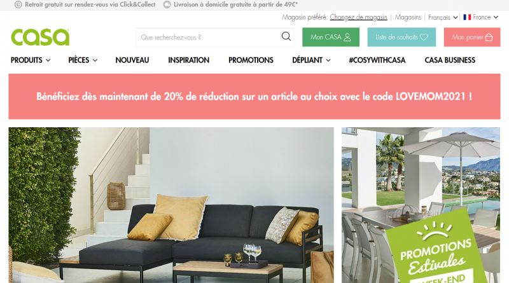
Task: Click the shopping basket icon in Mon panier
Action: (489, 38)
